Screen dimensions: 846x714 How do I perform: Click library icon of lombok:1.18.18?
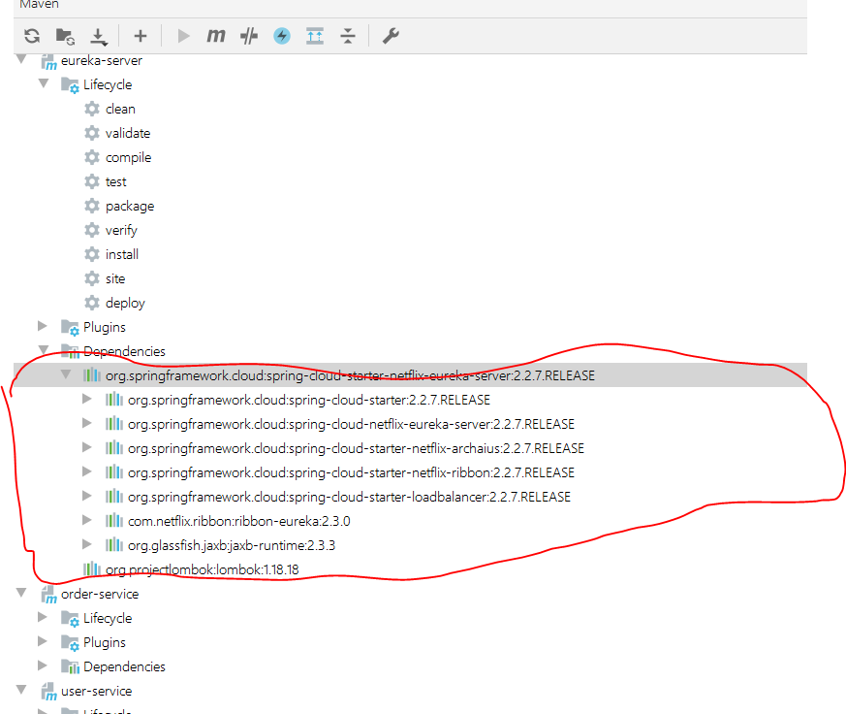pos(92,569)
